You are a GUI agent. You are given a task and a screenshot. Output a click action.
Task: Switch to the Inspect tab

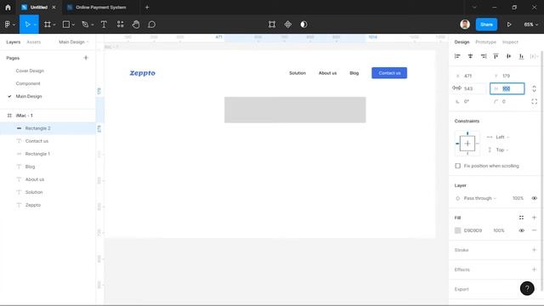tap(510, 42)
